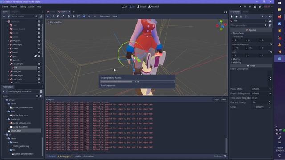Reset Rotation Degrees to default
Screen dimensions: 285x160
[271, 44]
